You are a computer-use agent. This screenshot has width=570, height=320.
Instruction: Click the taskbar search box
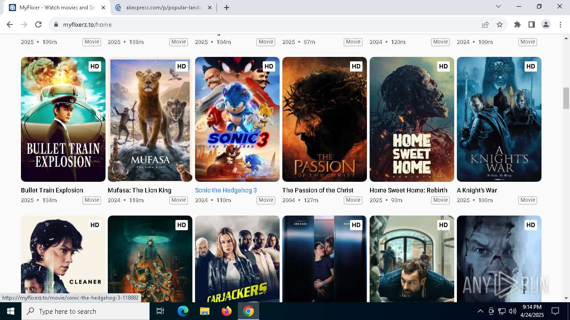pos(85,311)
